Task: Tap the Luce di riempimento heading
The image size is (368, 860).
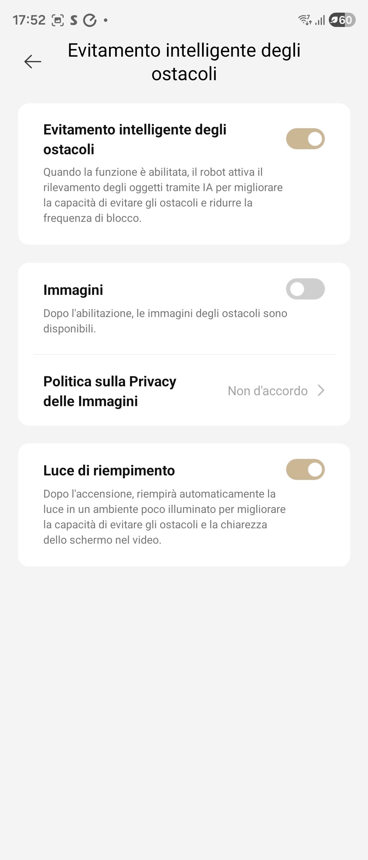Action: pos(109,471)
